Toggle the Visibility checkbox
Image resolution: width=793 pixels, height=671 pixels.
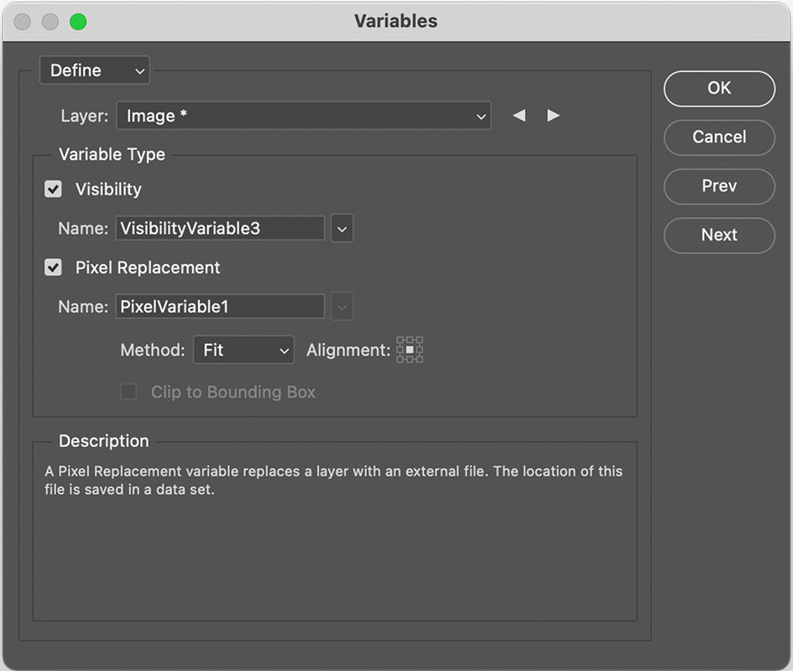54,190
